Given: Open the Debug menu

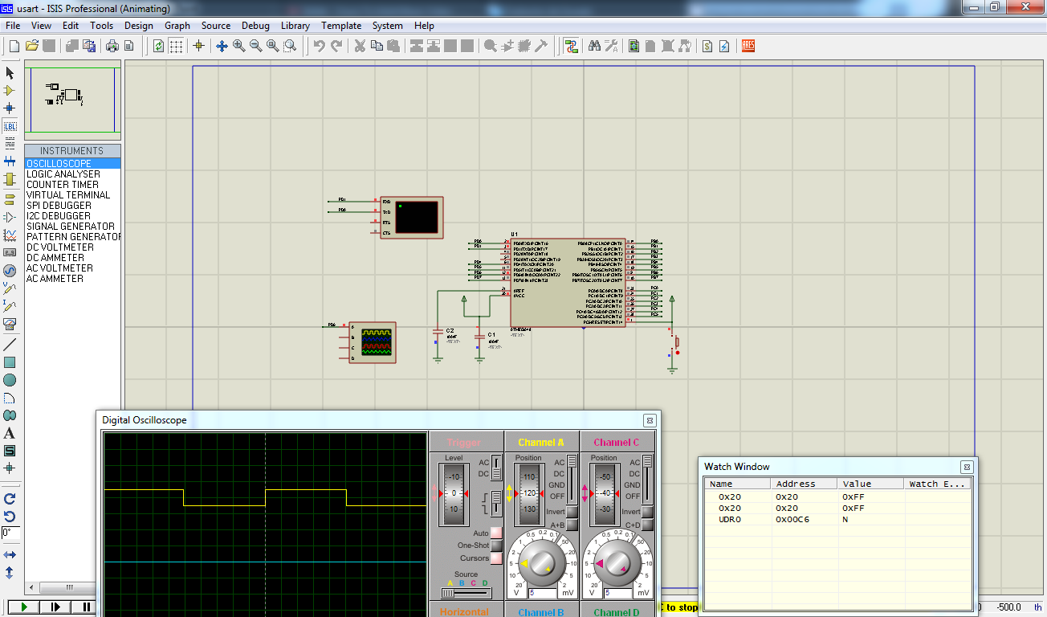Looking at the screenshot, I should [x=255, y=25].
